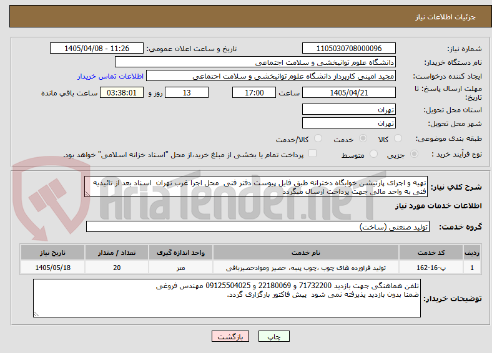Click the response deadline date 1405/04/21
492x353 pixels.
(x=348, y=92)
